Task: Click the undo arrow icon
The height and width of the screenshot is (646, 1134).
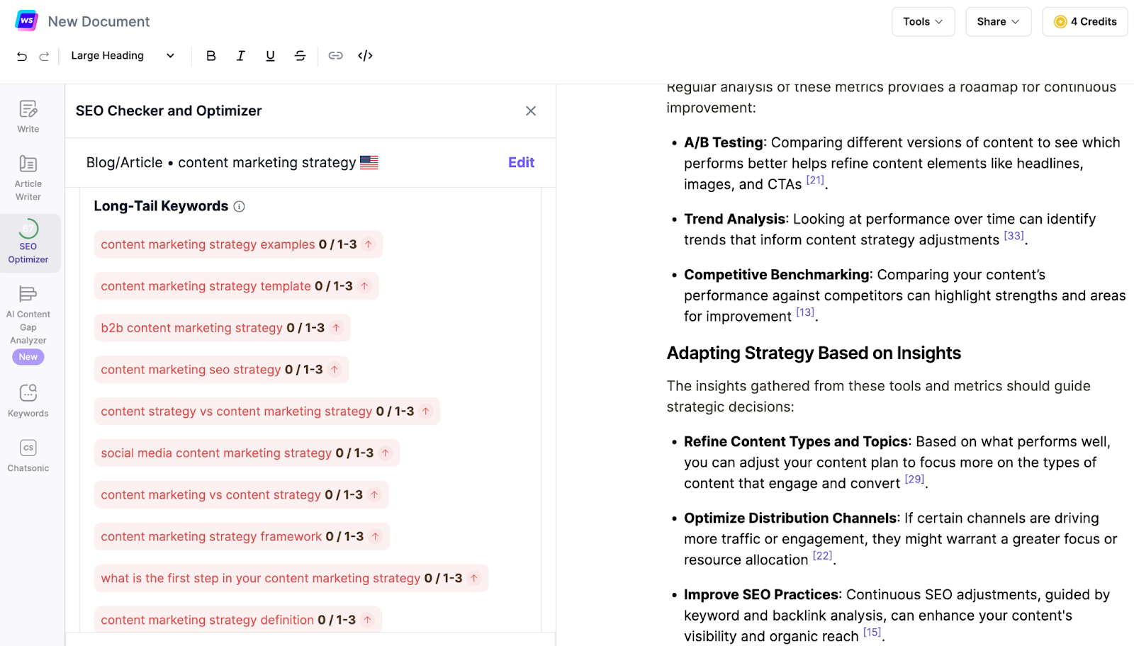Action: 22,56
